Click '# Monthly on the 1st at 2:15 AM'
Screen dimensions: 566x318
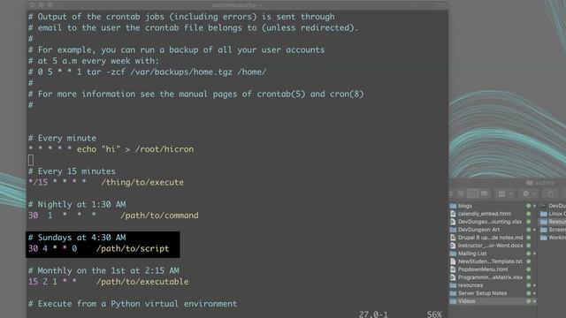coord(103,271)
